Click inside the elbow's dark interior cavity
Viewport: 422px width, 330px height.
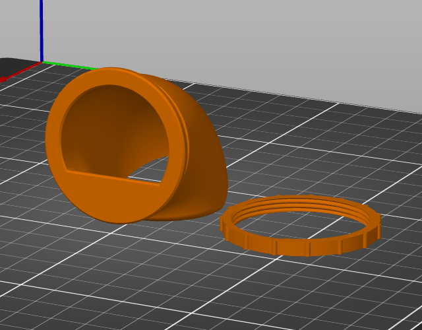tap(113, 127)
